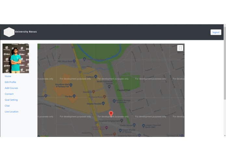Click the Woodbine Mall & Fantasy Fair marker
Screen dimensions: 226x161
[x=71, y=85]
